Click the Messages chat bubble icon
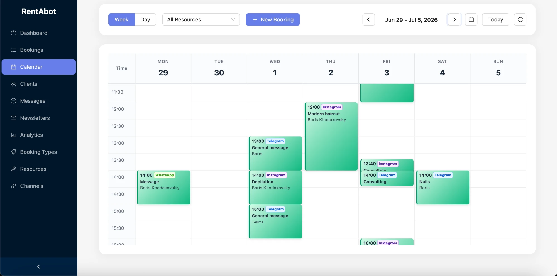Screen dimensions: 557x276 (13, 101)
